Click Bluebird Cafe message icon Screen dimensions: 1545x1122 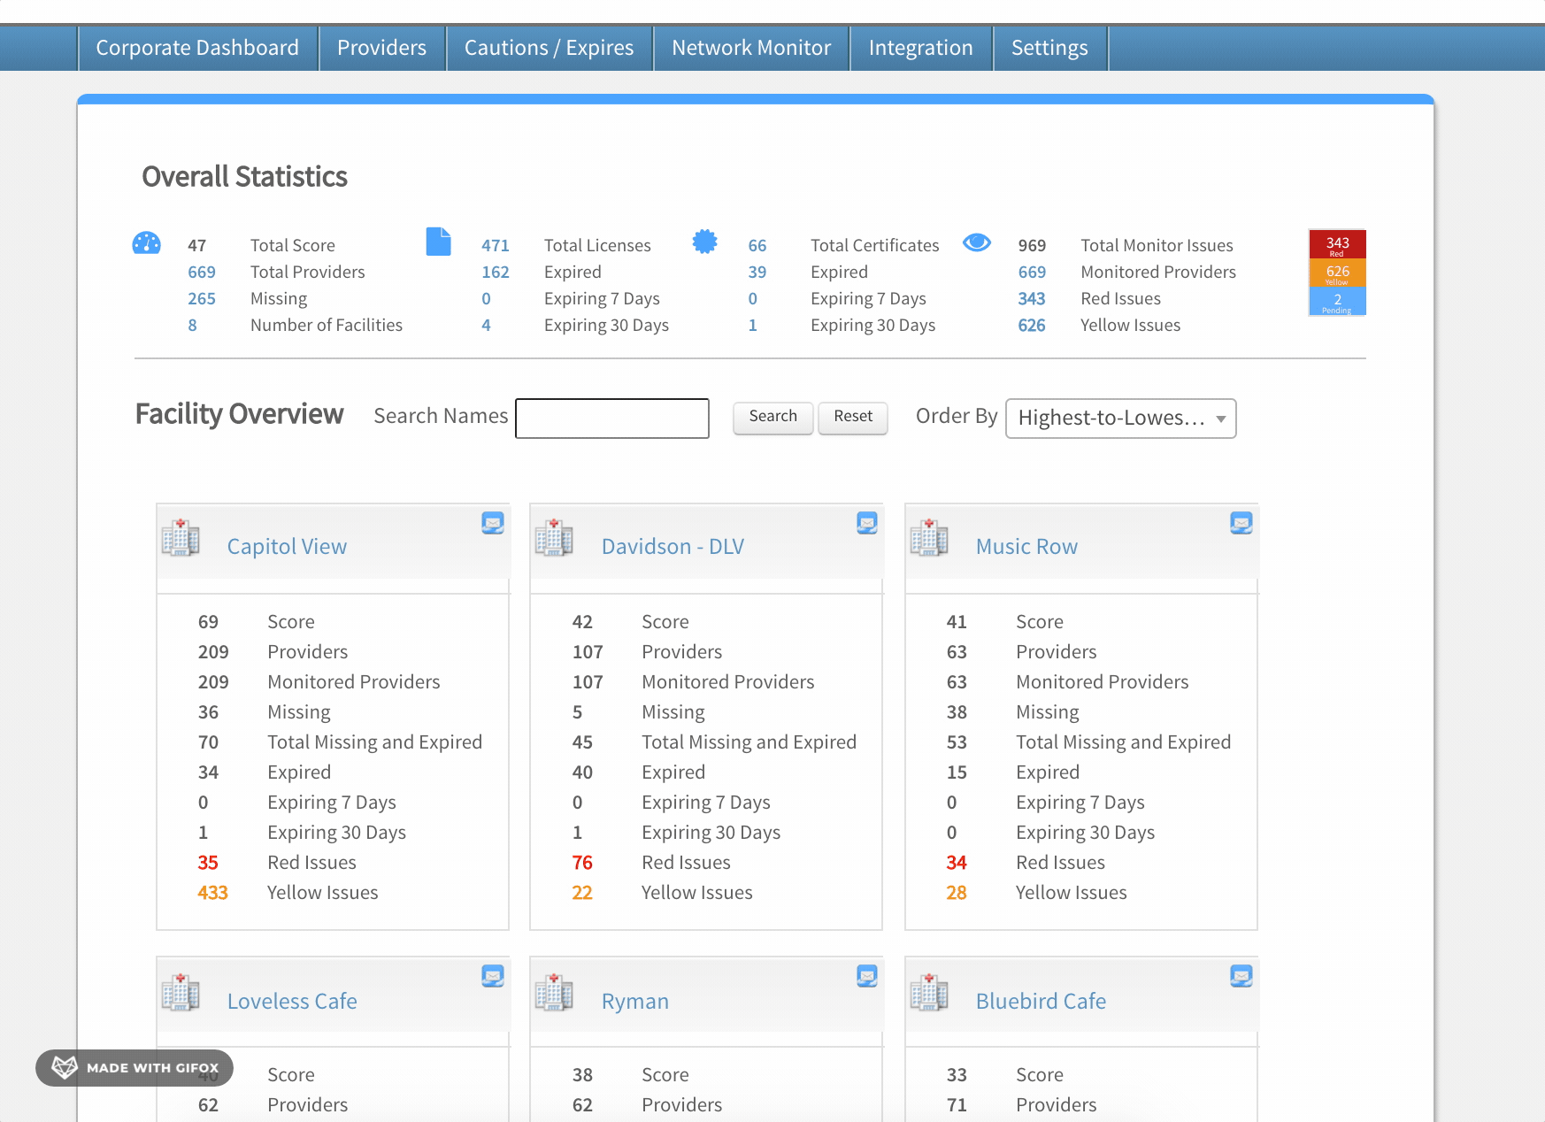tap(1241, 976)
